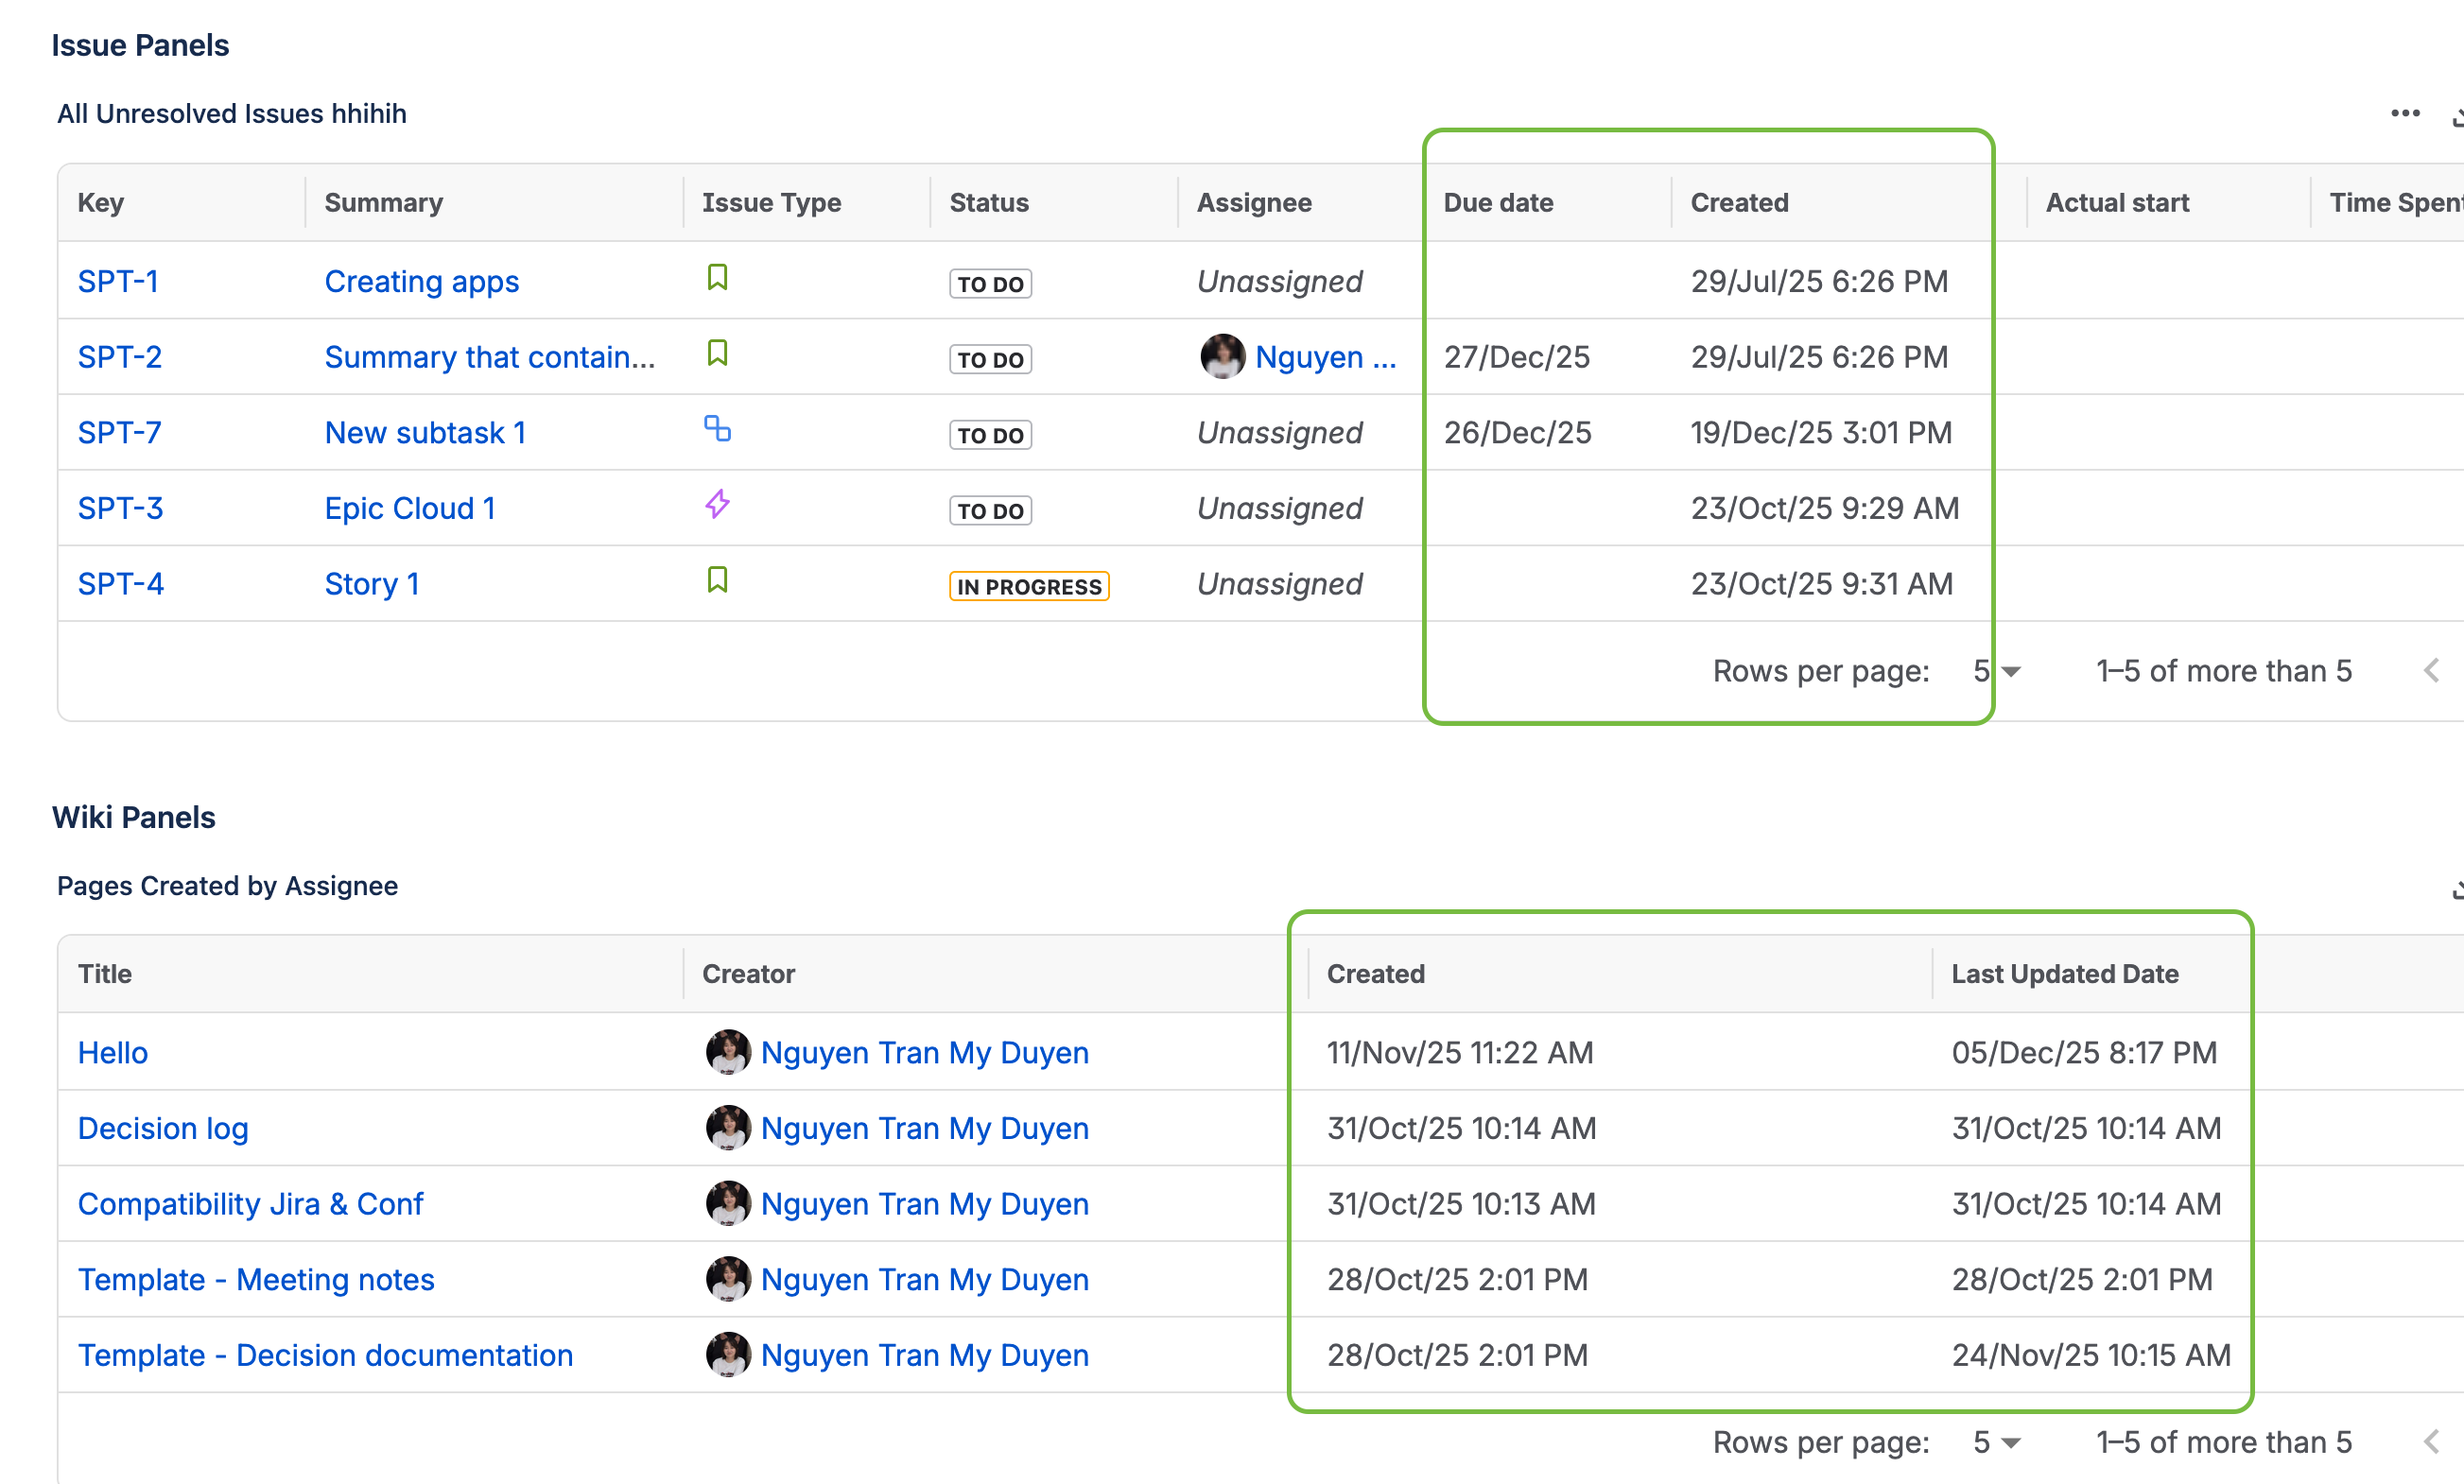Sort by the Last Updated Date header
The height and width of the screenshot is (1484, 2464).
coord(2064,974)
